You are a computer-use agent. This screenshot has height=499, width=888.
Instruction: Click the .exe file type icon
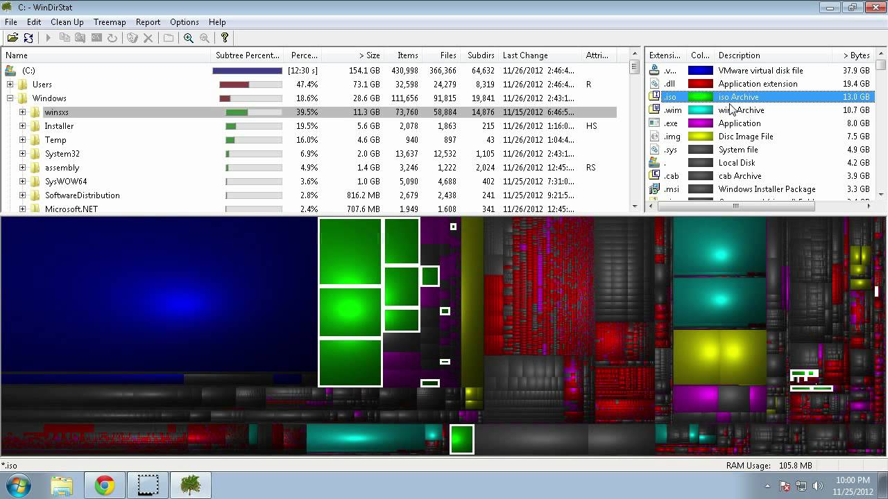[654, 123]
